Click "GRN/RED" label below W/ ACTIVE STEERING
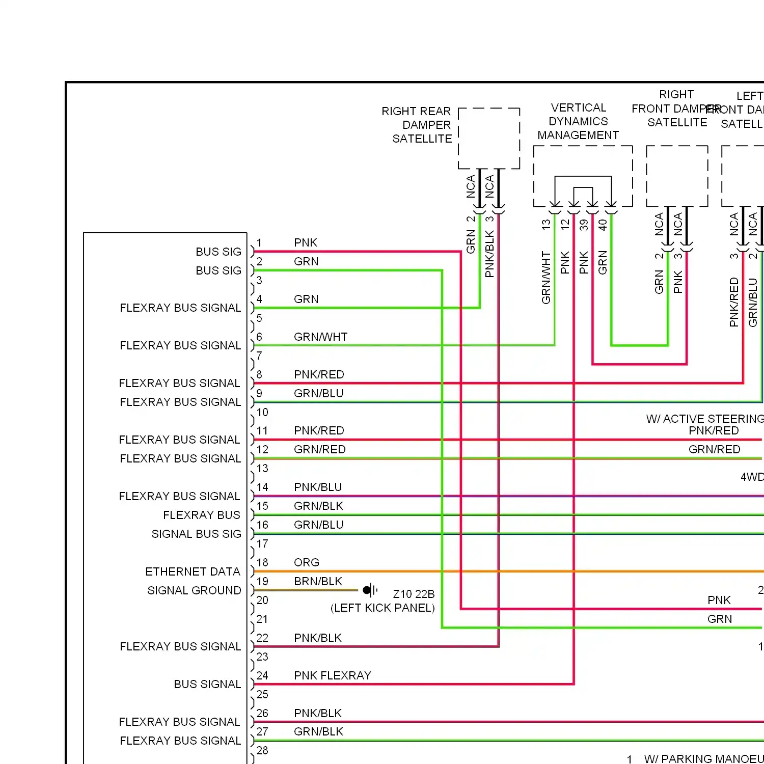The width and height of the screenshot is (764, 764). click(715, 449)
